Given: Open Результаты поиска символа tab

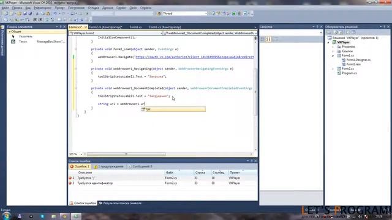Looking at the screenshot, I should click(120, 204).
